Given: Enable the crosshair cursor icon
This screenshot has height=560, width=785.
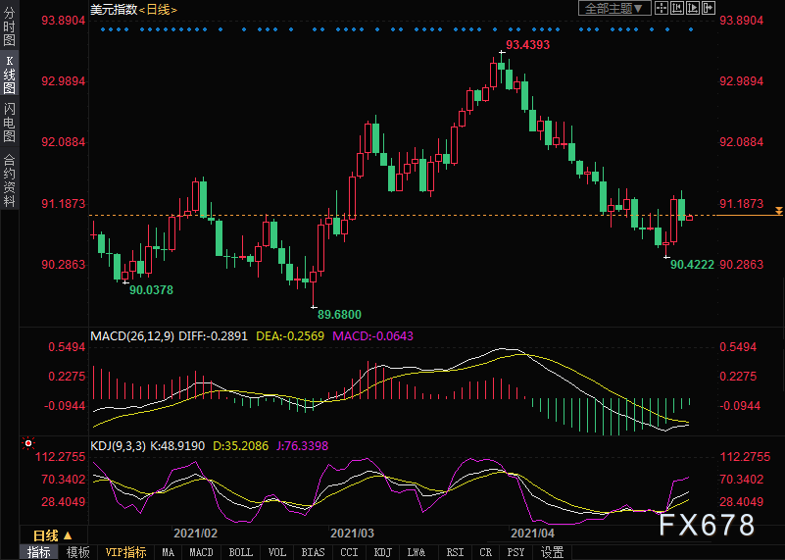Looking at the screenshot, I should coord(662,8).
